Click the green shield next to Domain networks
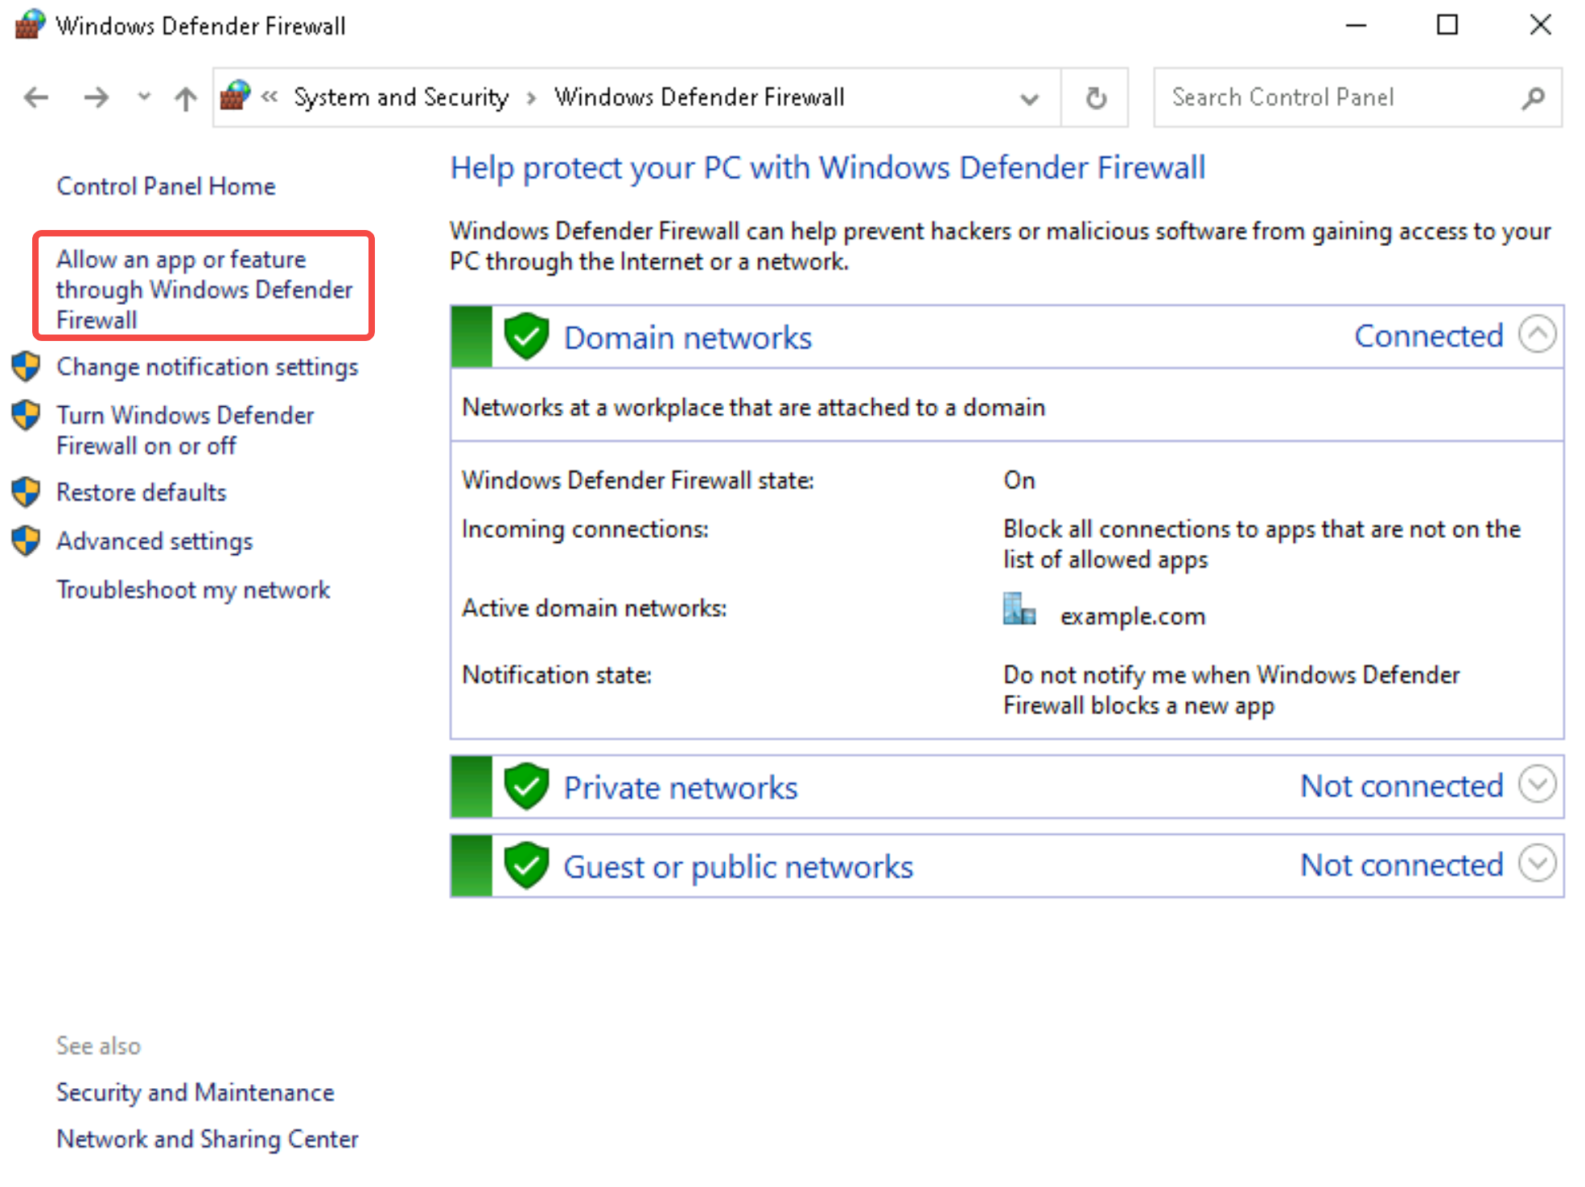1585x1187 pixels. point(526,336)
